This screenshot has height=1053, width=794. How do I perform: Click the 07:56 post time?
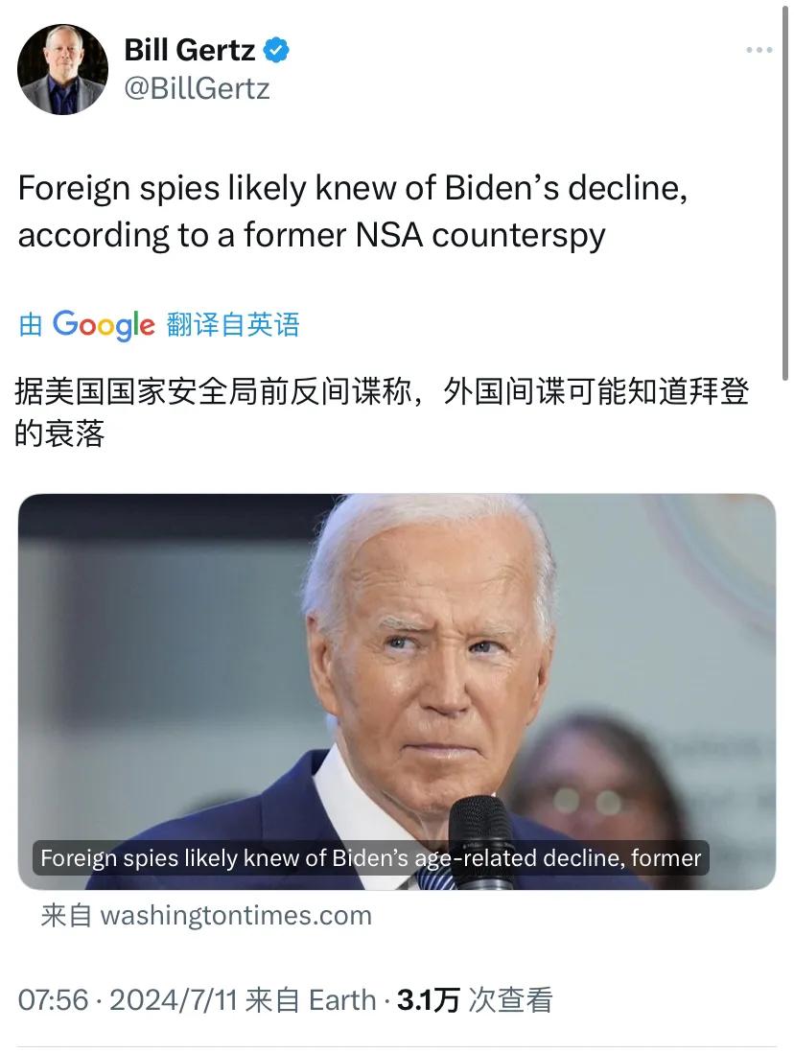[x=53, y=1000]
